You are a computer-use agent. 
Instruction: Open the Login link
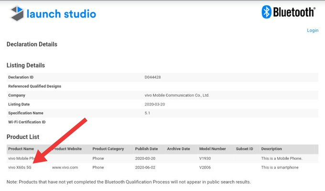313,30
